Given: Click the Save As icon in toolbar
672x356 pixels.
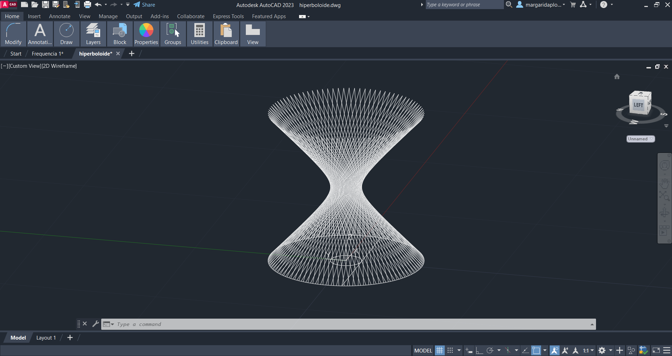Looking at the screenshot, I should (56, 5).
